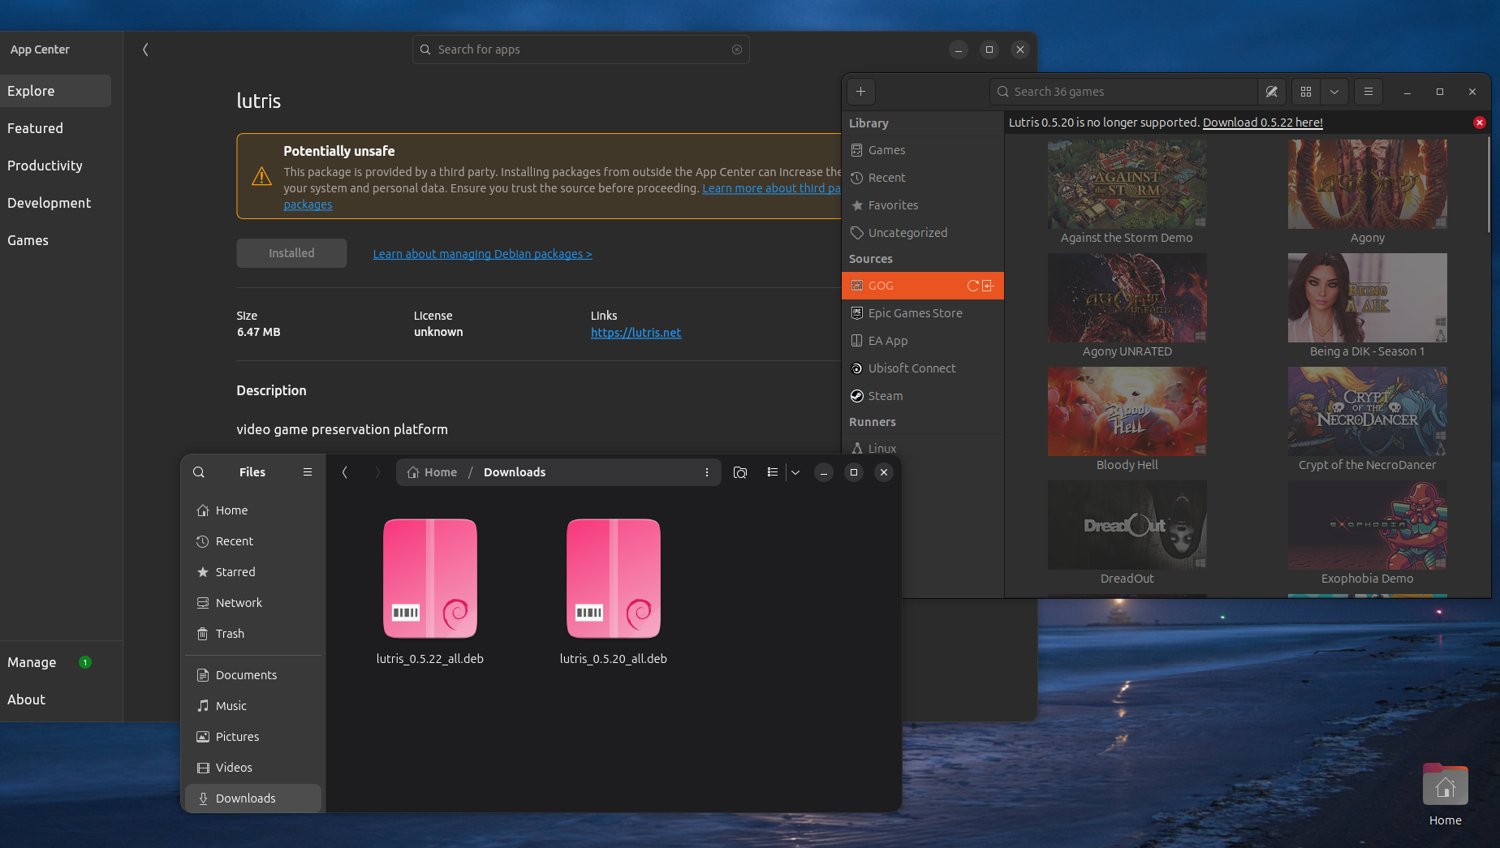
Task: Click the GOG connect icon beside reload
Action: click(x=988, y=286)
